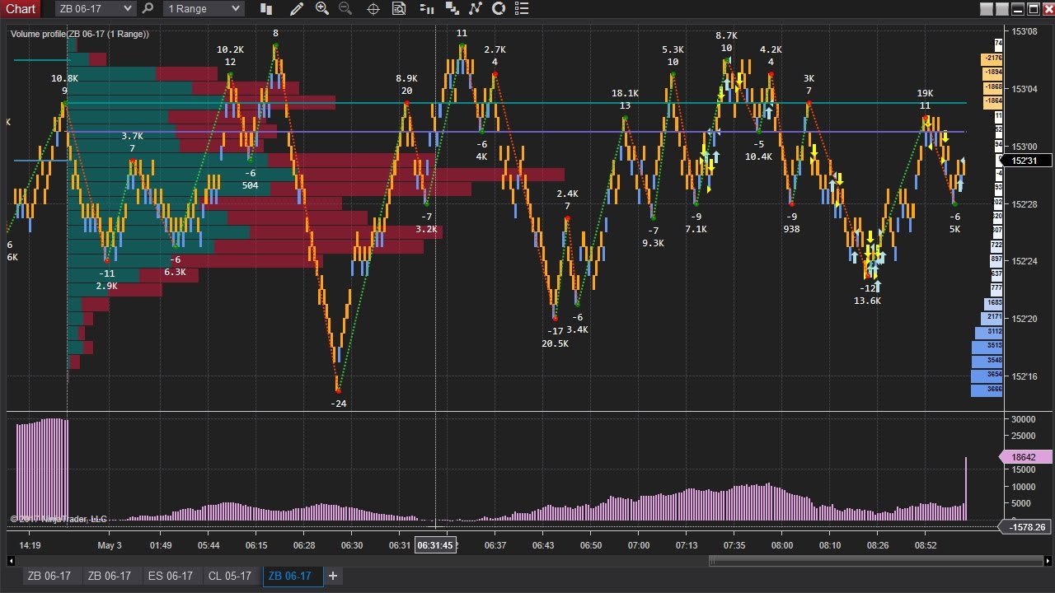The width and height of the screenshot is (1055, 593).
Task: Click the 14:19 time axis label
Action: pos(30,545)
